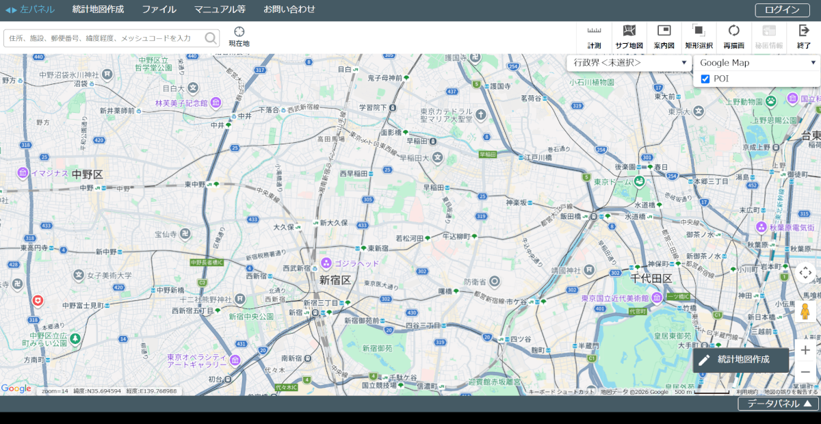The image size is (821, 424).
Task: Exit with the 終了 toolbar icon
Action: [804, 37]
